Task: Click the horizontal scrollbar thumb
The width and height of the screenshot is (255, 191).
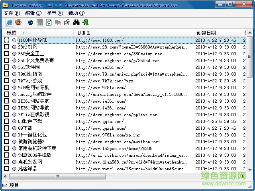Action: point(57,176)
